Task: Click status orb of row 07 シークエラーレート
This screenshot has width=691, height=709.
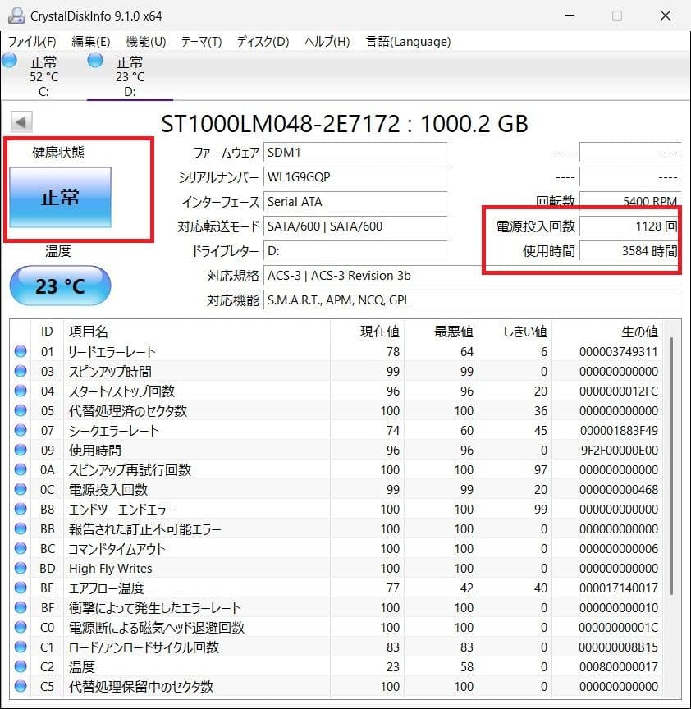Action: (x=21, y=430)
